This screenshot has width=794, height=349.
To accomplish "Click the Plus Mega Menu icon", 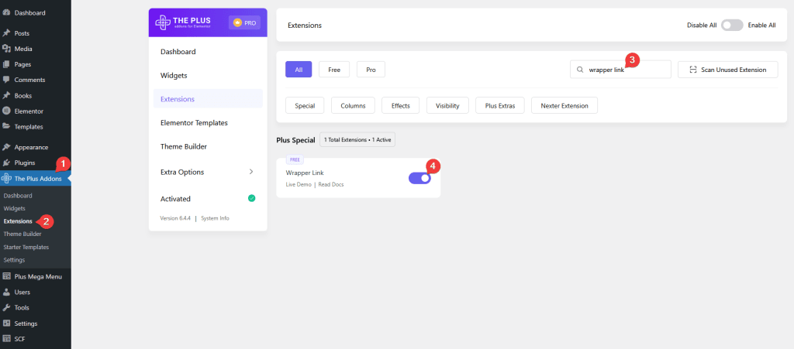I will pos(6,276).
